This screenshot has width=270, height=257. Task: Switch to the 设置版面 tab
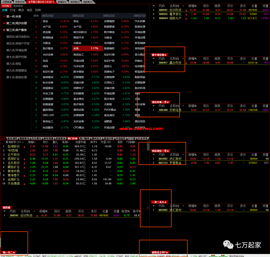coord(7,2)
